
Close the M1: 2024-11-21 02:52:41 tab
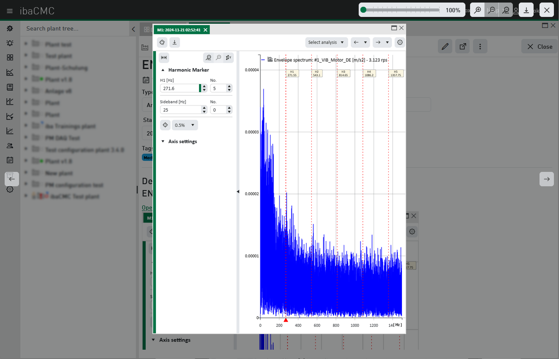(205, 30)
